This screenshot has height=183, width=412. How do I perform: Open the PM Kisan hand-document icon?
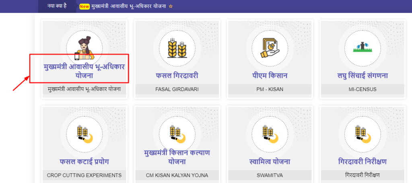pos(270,48)
